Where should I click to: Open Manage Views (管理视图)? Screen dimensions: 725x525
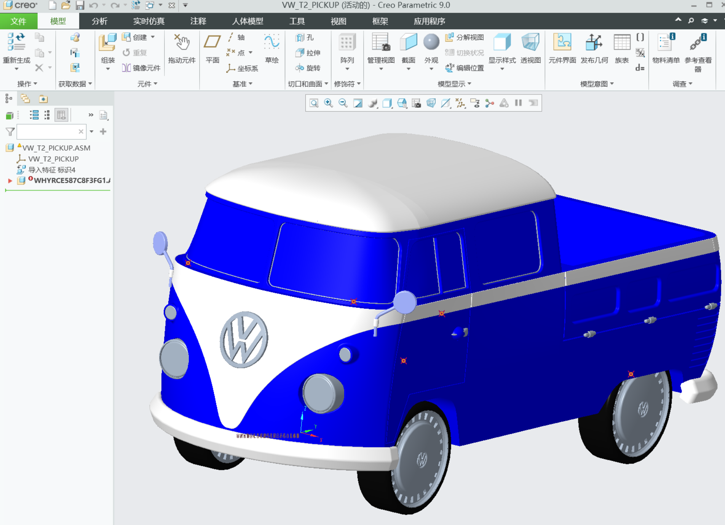click(x=381, y=42)
